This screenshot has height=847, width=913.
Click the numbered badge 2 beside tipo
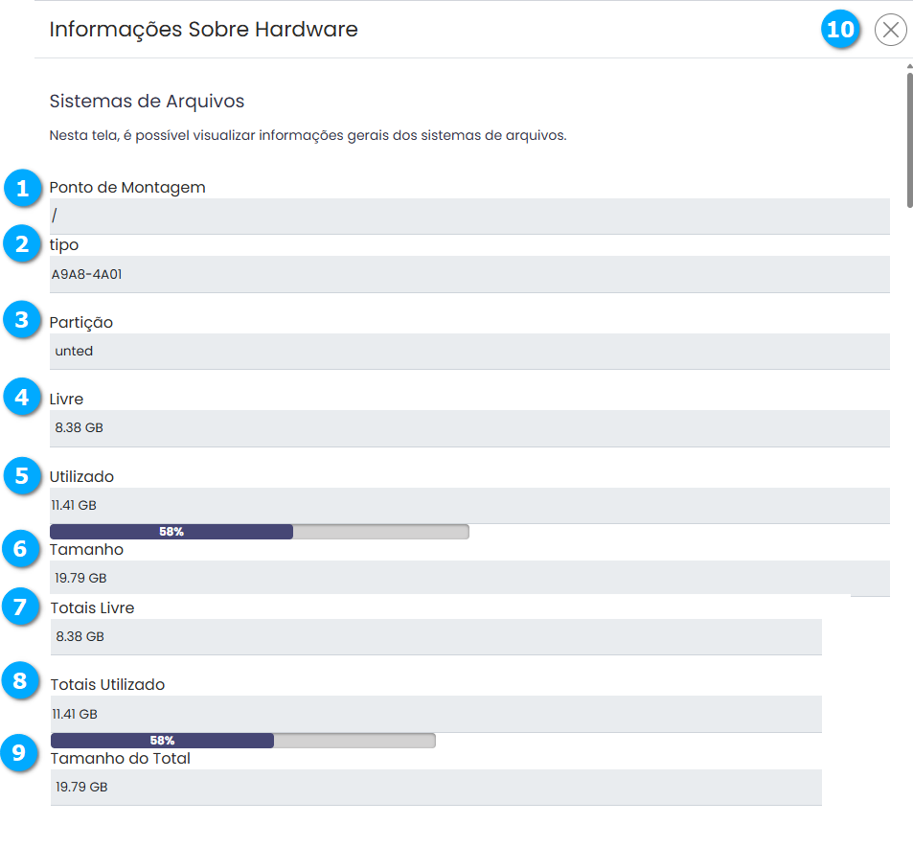click(22, 244)
